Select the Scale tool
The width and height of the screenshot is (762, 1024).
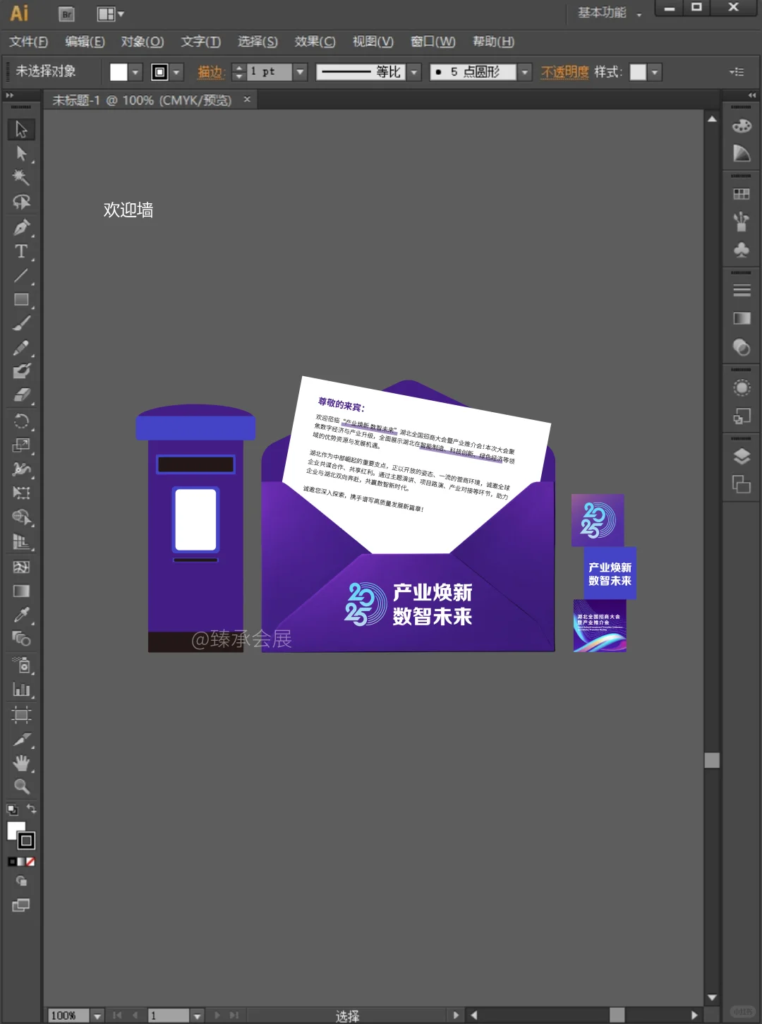(21, 445)
